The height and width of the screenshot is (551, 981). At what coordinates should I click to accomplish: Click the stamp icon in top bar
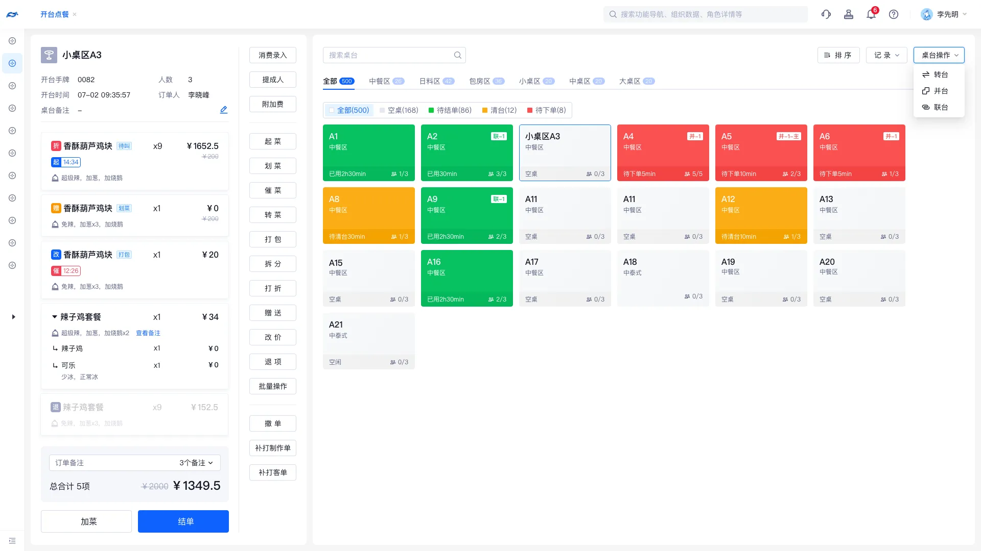point(849,14)
